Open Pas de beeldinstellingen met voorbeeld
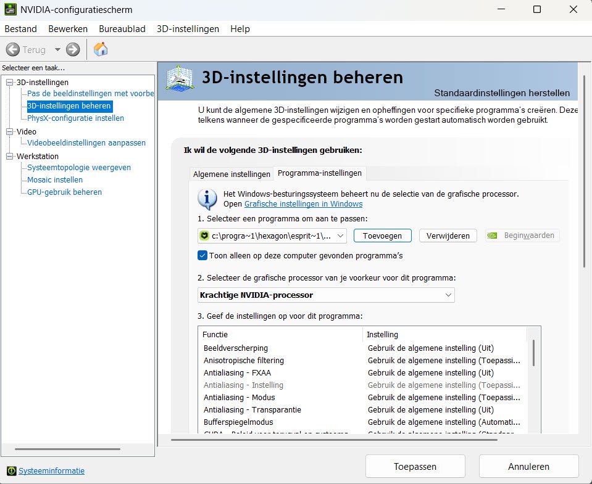The height and width of the screenshot is (484, 592). pos(90,94)
